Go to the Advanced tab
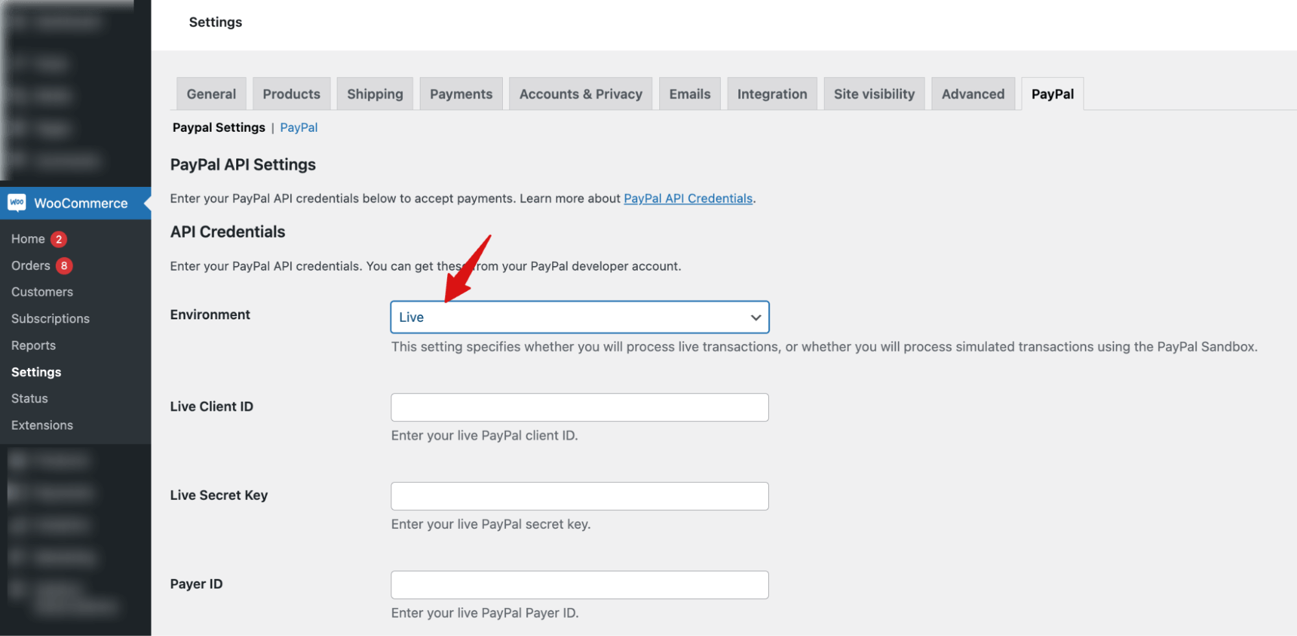 [x=973, y=94]
